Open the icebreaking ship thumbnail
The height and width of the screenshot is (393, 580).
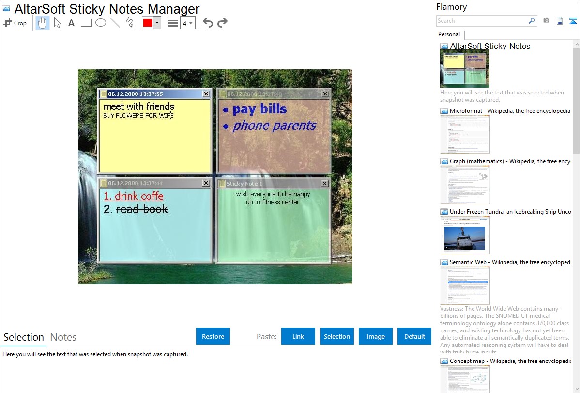tap(465, 235)
